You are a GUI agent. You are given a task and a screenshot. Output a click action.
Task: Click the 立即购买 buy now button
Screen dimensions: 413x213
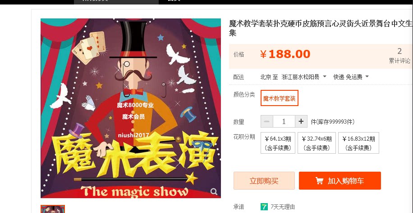pyautogui.click(x=264, y=181)
